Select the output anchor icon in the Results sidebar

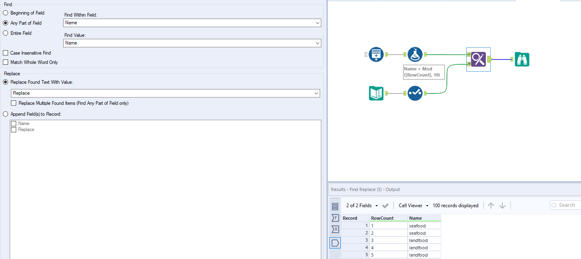coord(335,243)
